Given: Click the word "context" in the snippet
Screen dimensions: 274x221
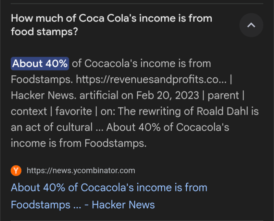Looking at the screenshot, I should [x=29, y=111].
